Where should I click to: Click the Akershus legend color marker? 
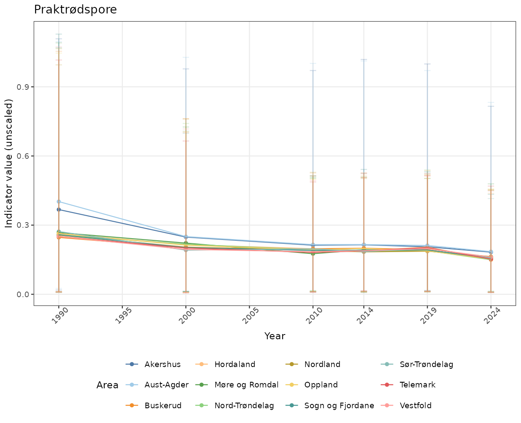(x=132, y=364)
